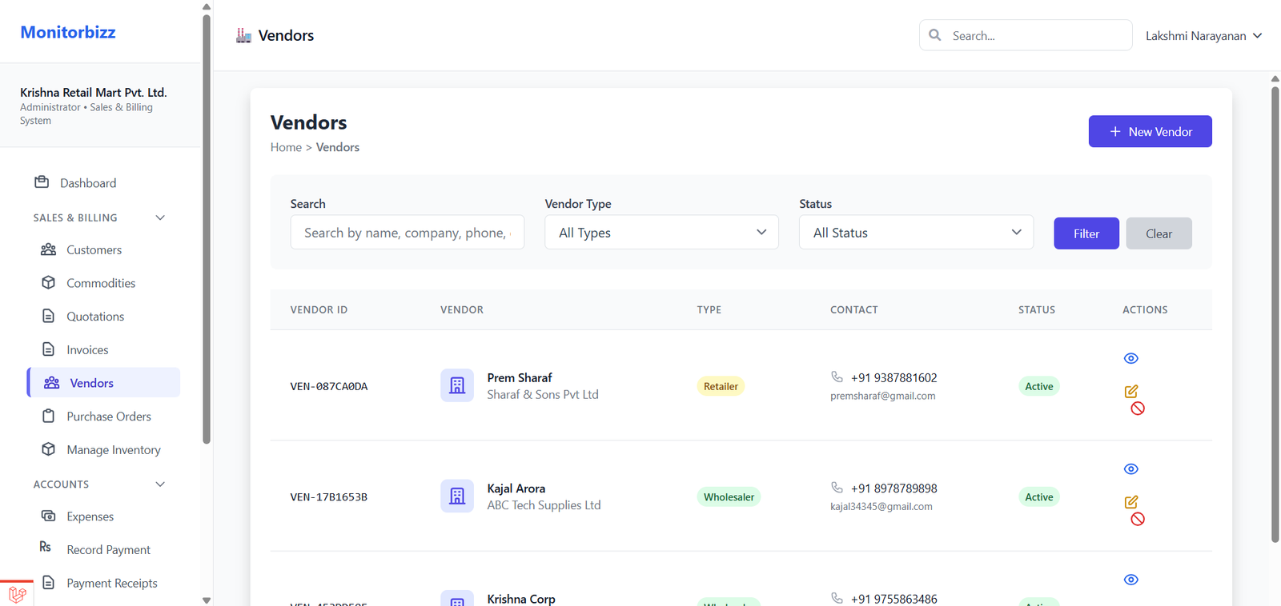Screen dimensions: 1281x606
Task: Follow the Home breadcrumb link
Action: (286, 147)
